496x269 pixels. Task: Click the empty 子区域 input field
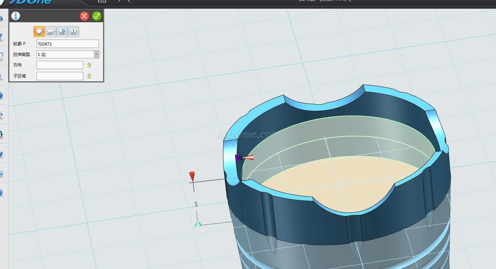tap(60, 76)
